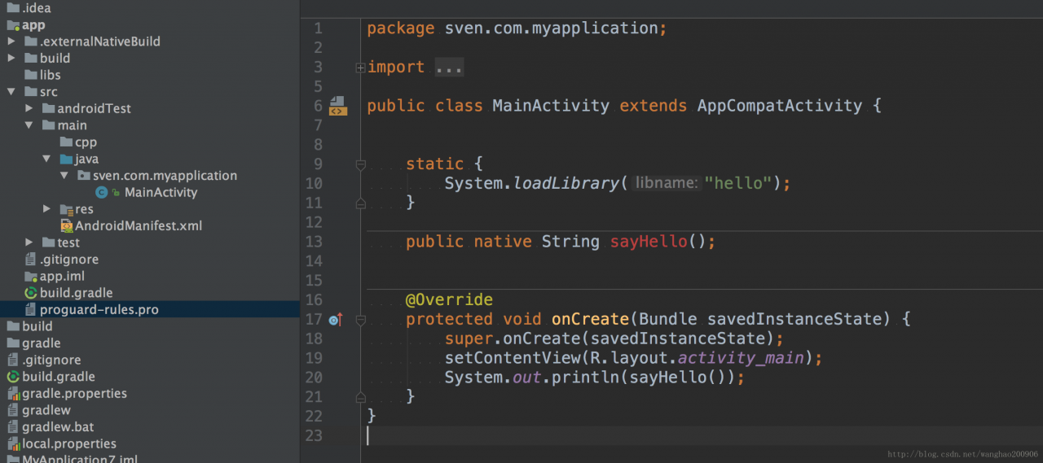Click the libname: parameter hint
Viewport: 1043px width, 463px height.
pos(667,184)
